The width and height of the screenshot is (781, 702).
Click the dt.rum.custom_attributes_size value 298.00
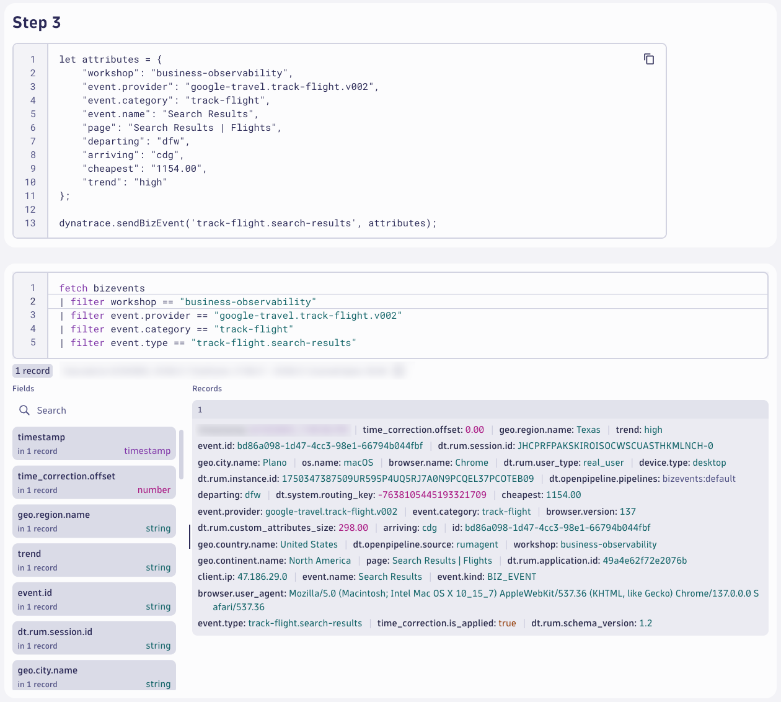click(x=353, y=528)
